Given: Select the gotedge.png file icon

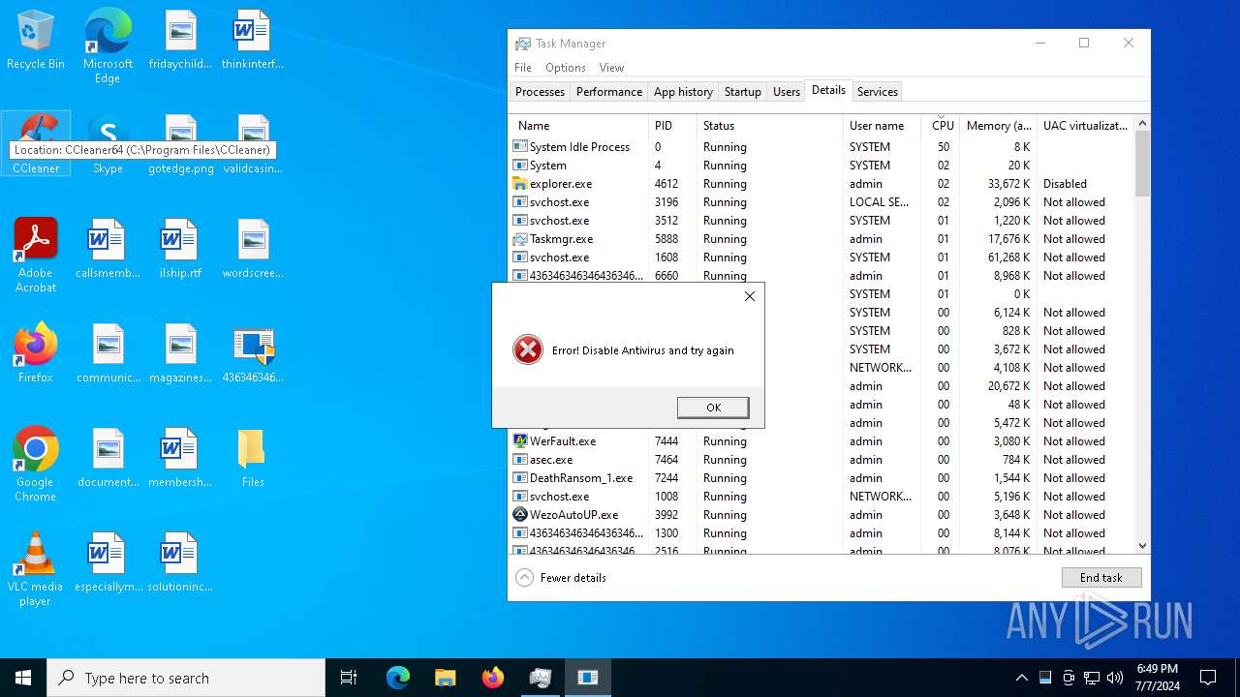Looking at the screenshot, I should click(181, 145).
